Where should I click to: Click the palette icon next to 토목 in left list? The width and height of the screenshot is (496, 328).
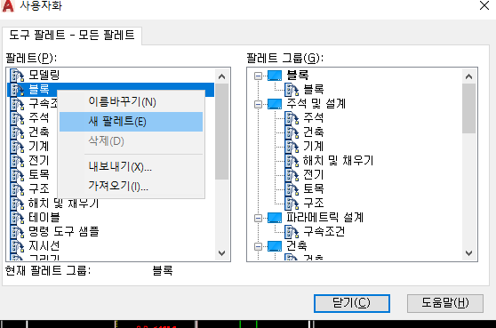coord(17,175)
